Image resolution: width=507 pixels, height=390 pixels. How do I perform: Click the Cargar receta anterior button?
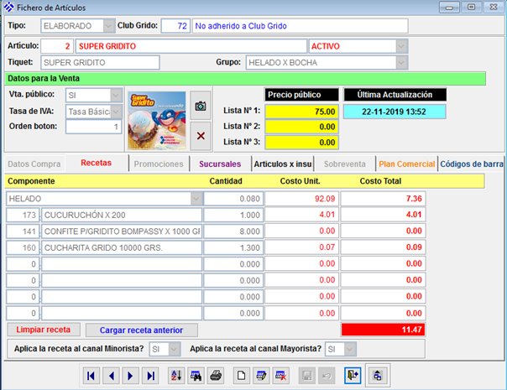point(141,330)
